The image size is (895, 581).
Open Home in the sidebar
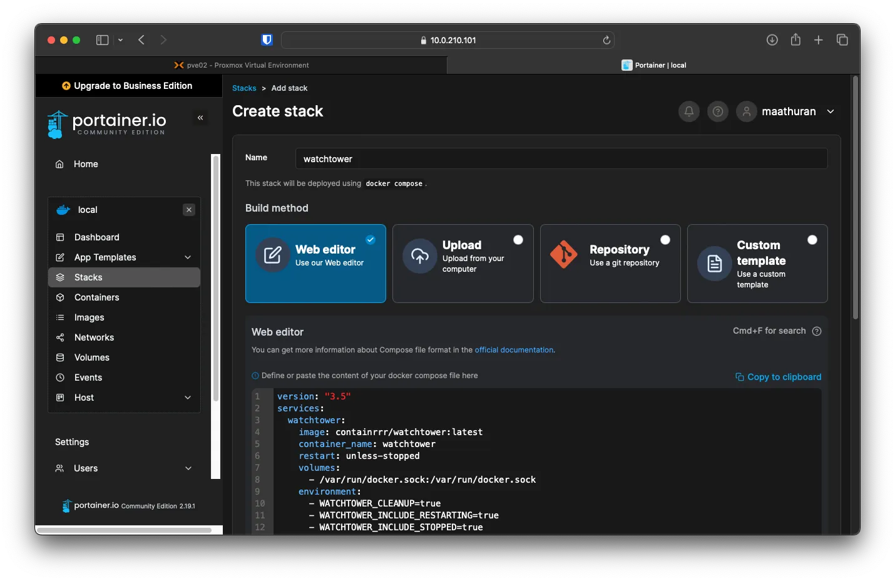pos(86,164)
